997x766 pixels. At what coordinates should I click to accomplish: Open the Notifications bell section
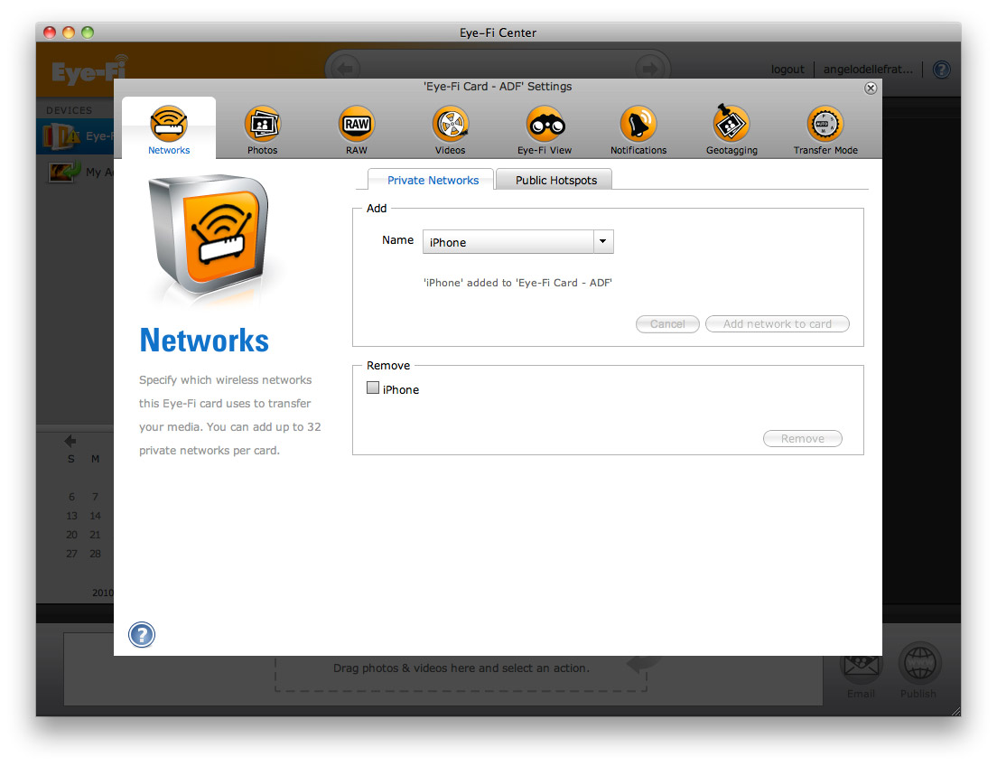pos(638,130)
